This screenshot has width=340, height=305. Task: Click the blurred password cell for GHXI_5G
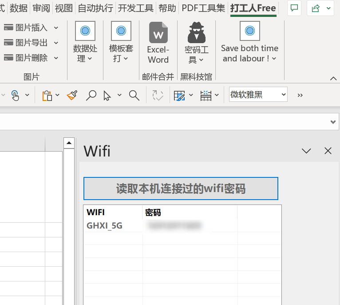(x=175, y=225)
